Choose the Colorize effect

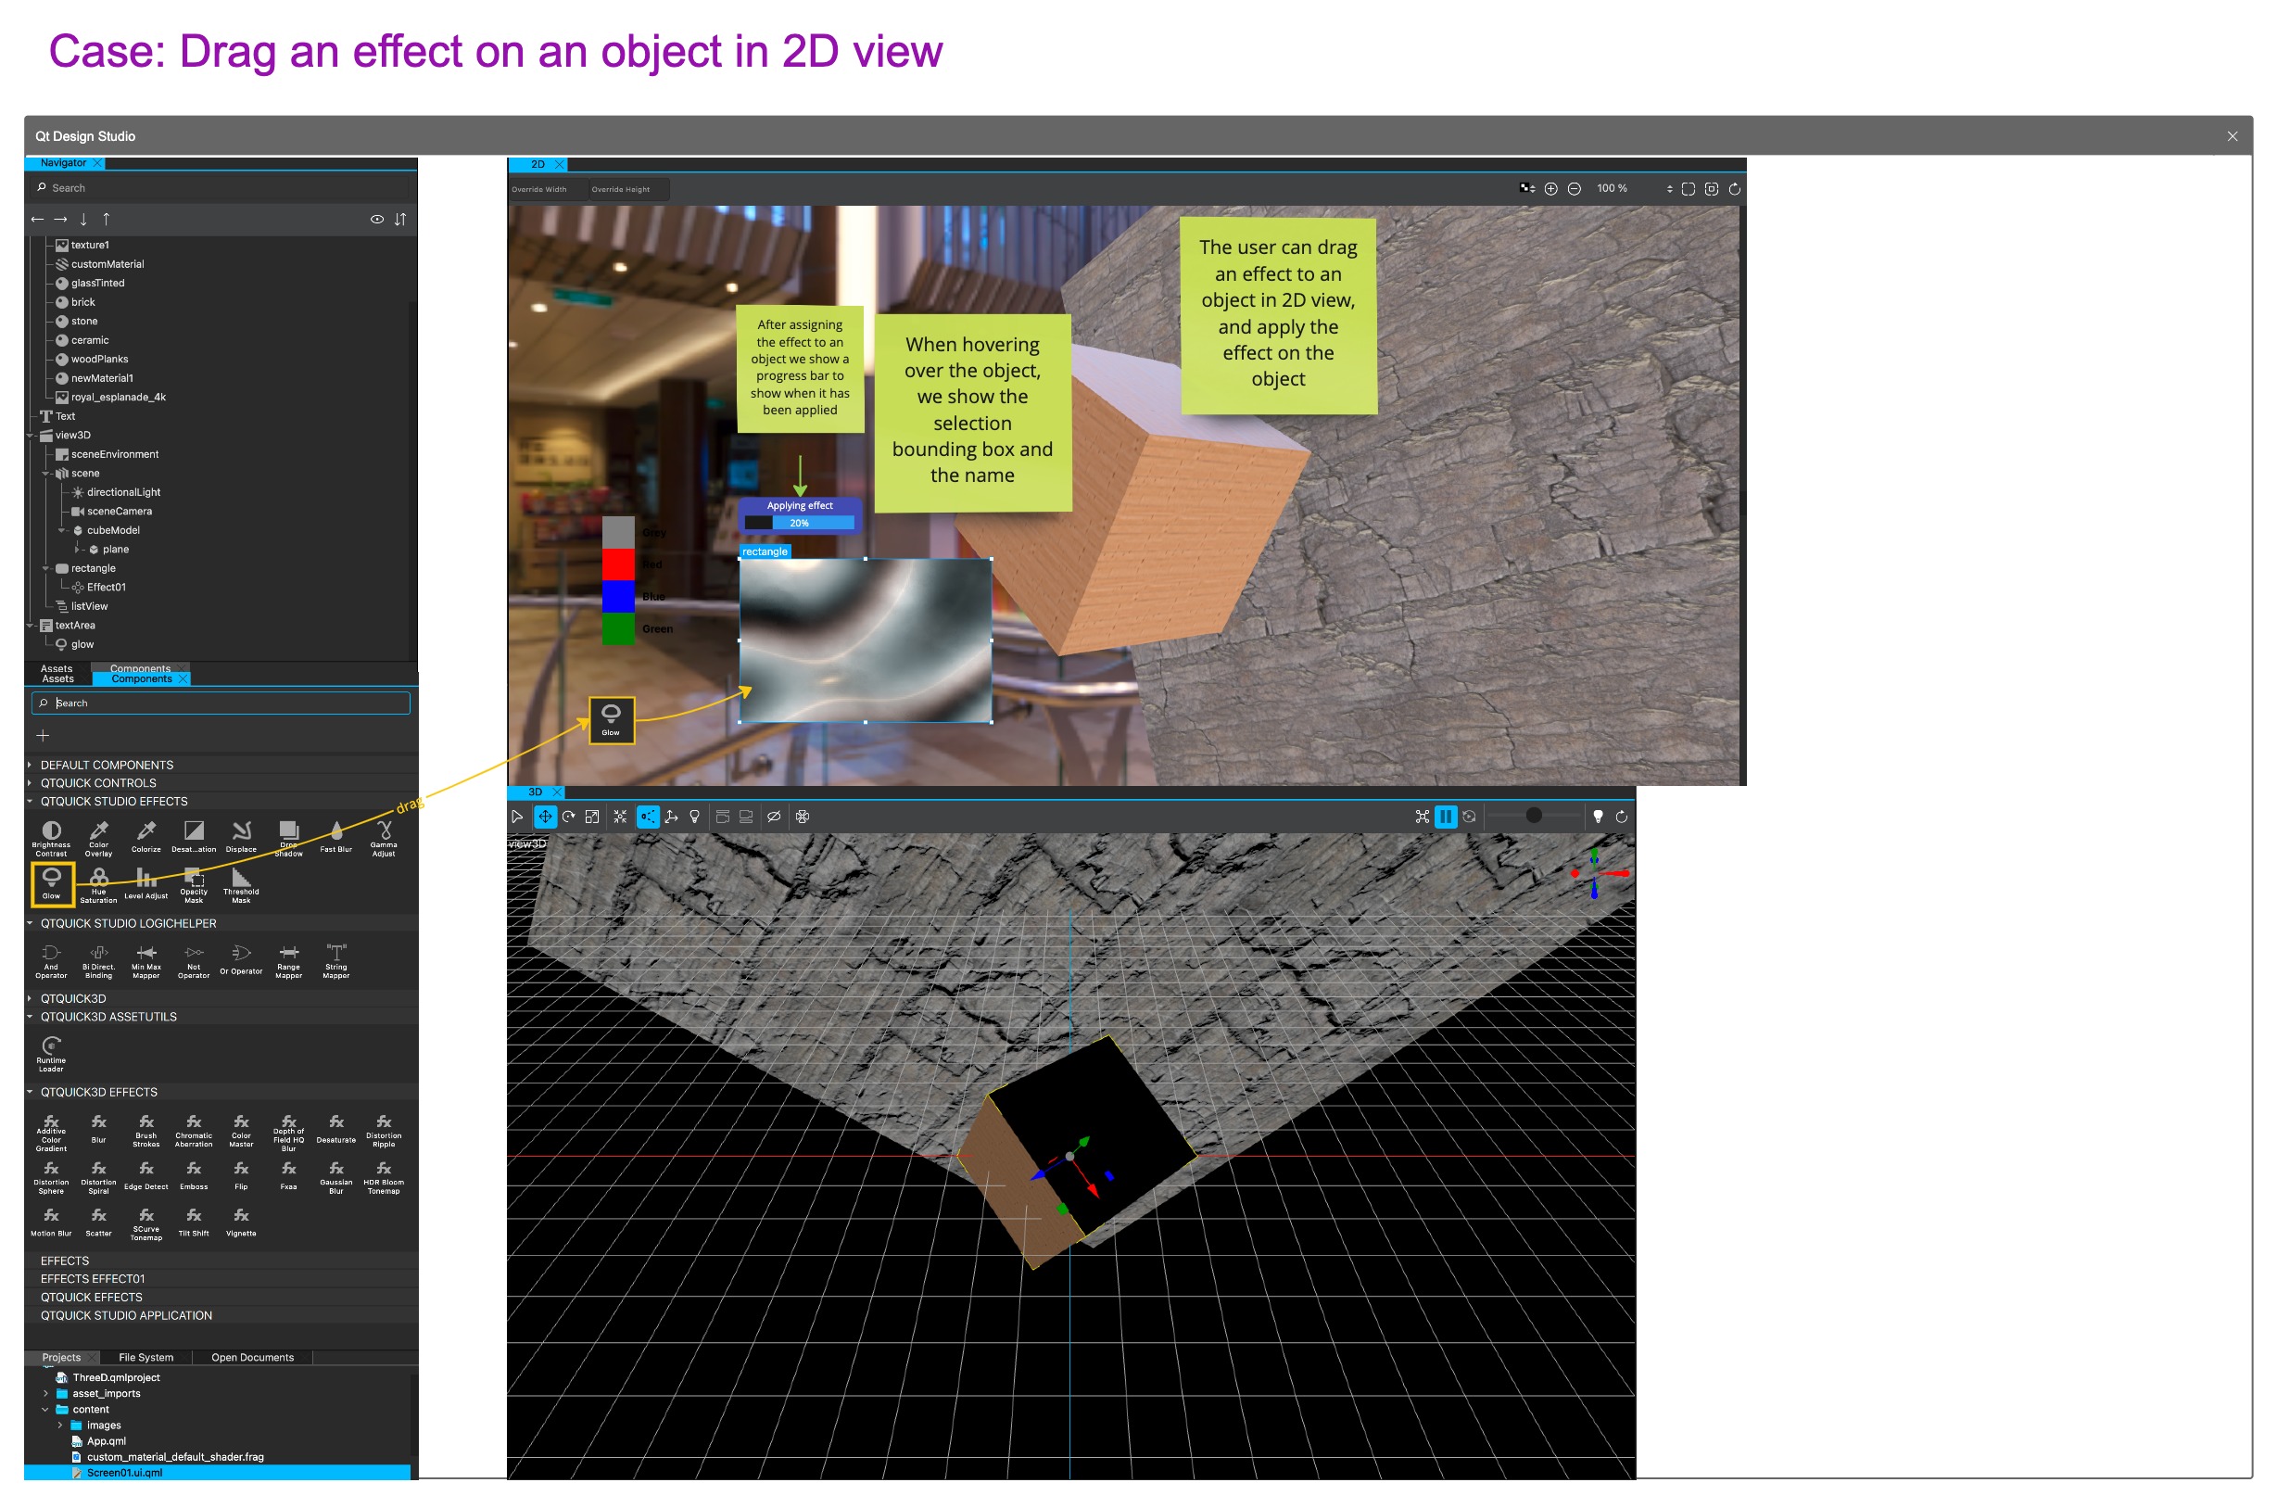[x=146, y=835]
